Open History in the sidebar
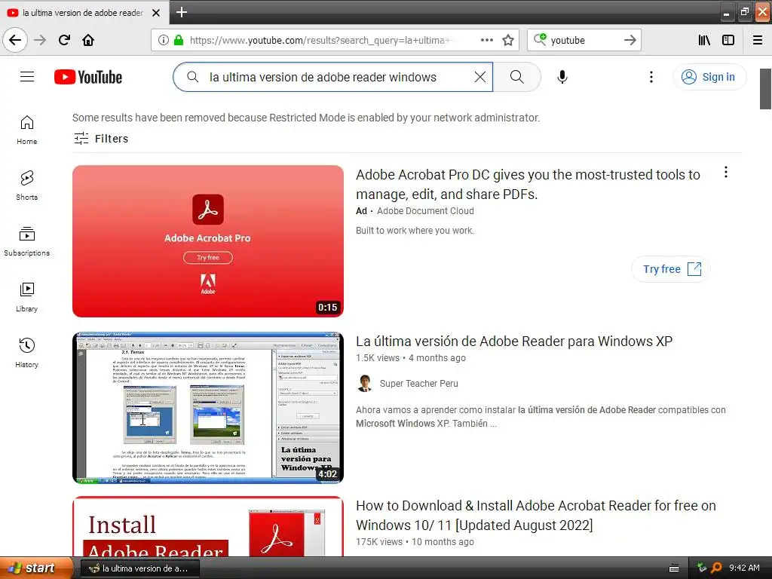The width and height of the screenshot is (772, 579). pos(26,353)
